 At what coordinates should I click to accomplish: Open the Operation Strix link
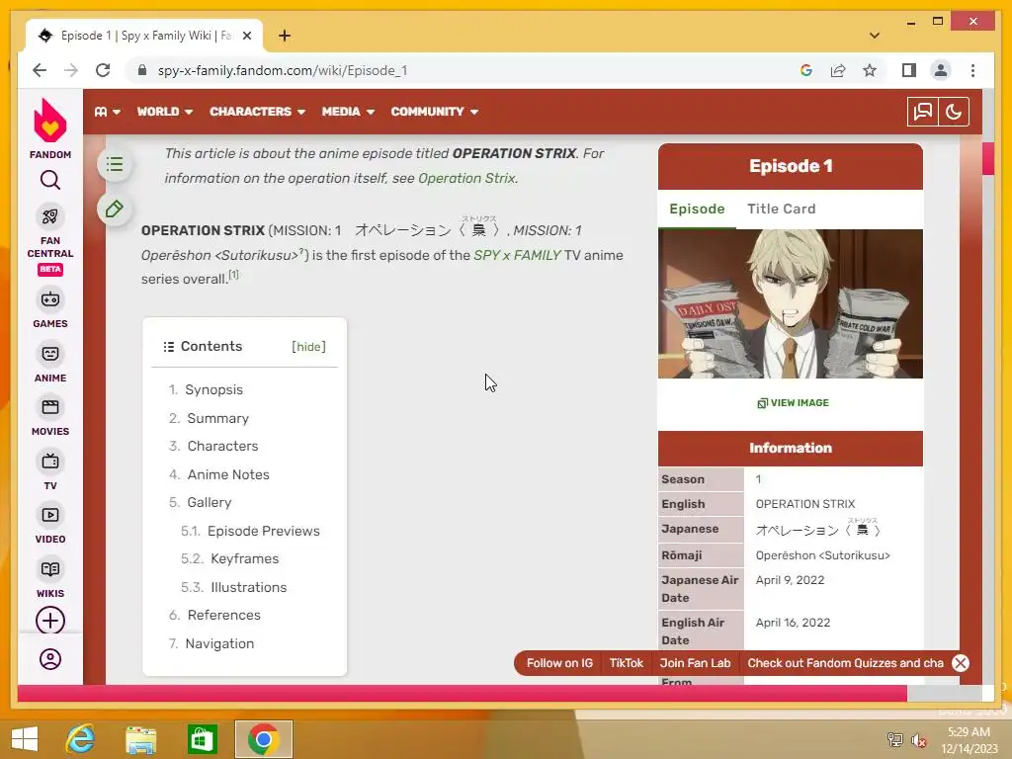[466, 178]
